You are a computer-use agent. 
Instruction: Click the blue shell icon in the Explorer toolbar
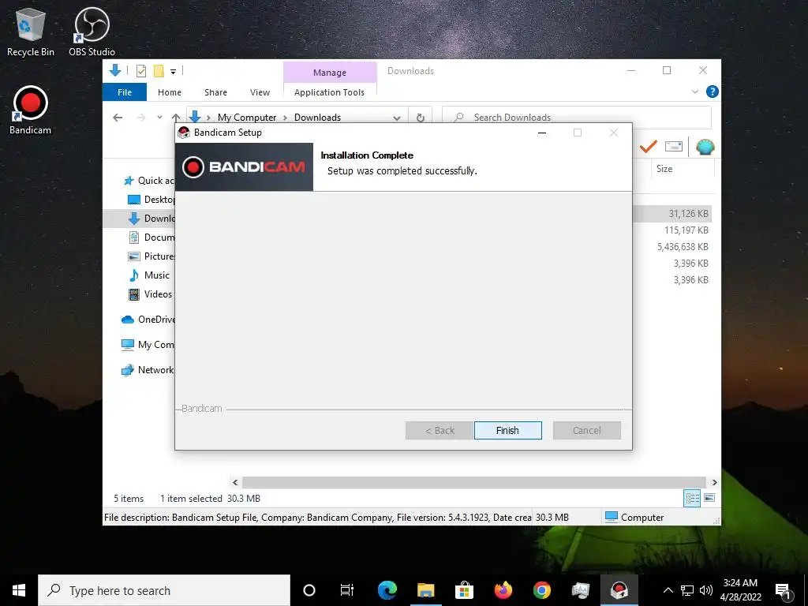(x=705, y=148)
